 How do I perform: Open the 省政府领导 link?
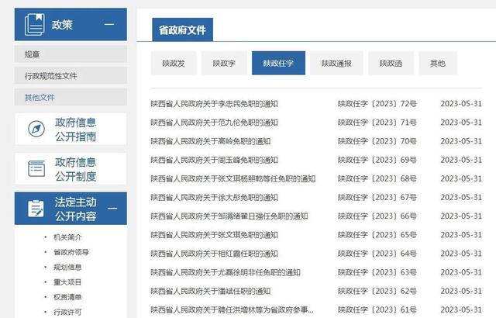71,252
